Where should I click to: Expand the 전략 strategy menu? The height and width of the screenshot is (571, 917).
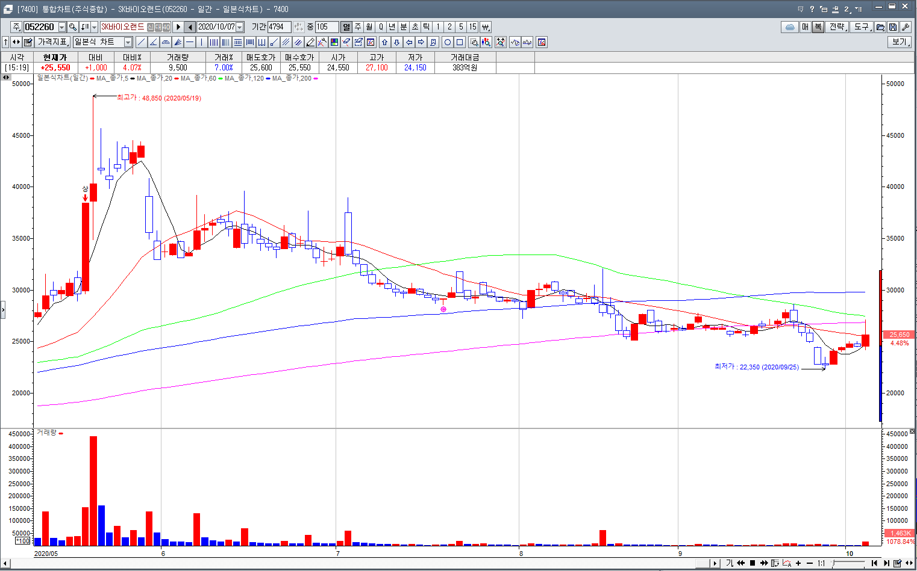[837, 27]
